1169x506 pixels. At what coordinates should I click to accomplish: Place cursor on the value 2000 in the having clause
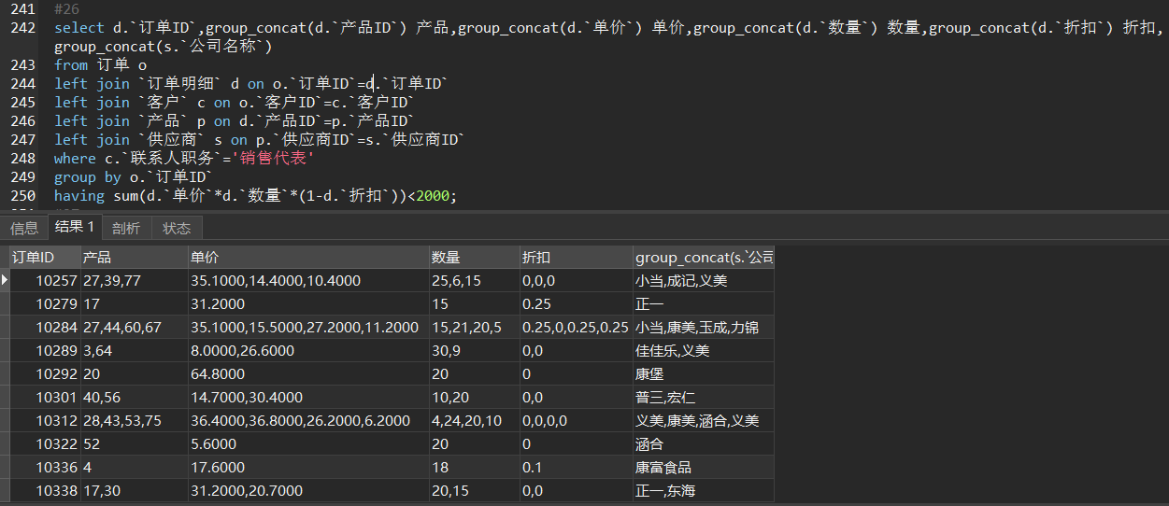[x=432, y=196]
